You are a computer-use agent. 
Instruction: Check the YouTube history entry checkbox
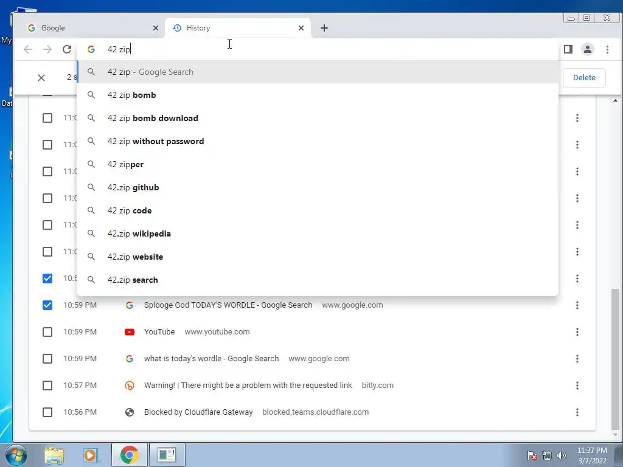[x=47, y=331]
